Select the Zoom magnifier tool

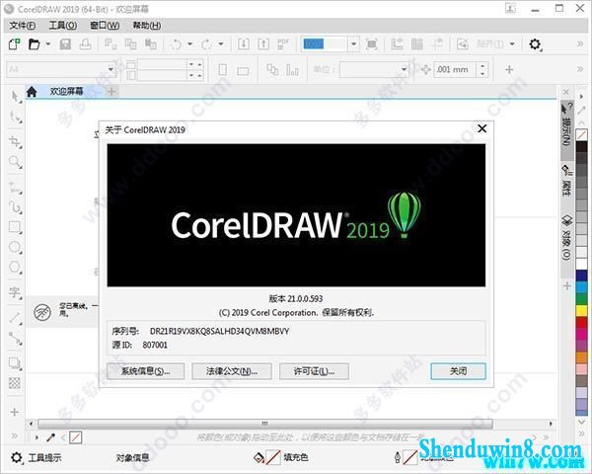[x=15, y=162]
